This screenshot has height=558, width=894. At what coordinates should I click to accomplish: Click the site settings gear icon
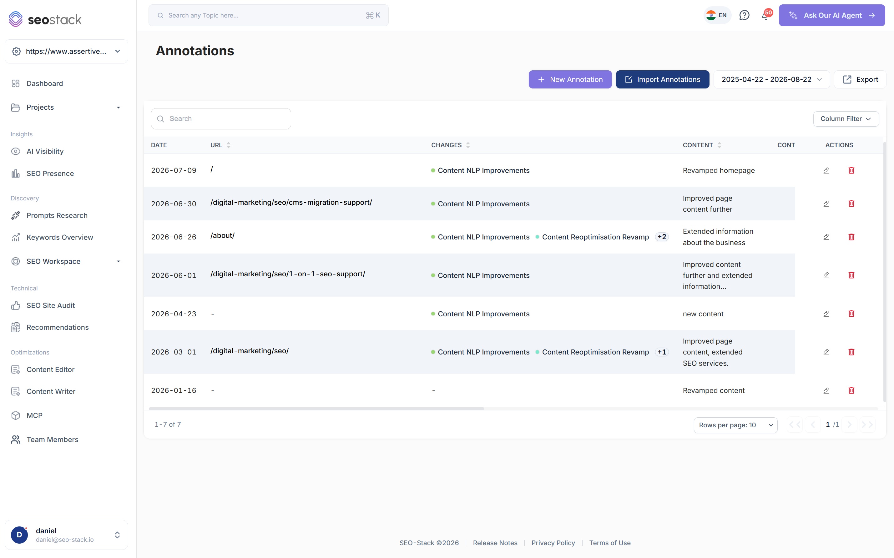(16, 51)
